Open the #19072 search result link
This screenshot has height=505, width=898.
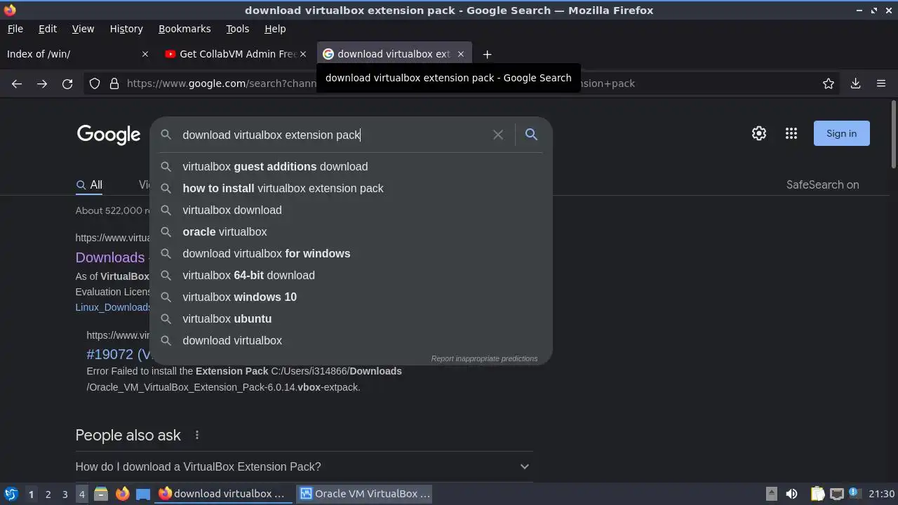click(119, 354)
